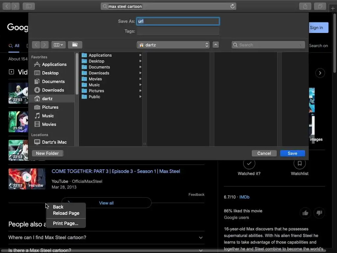Choose Reload Page from the context menu

pyautogui.click(x=66, y=213)
